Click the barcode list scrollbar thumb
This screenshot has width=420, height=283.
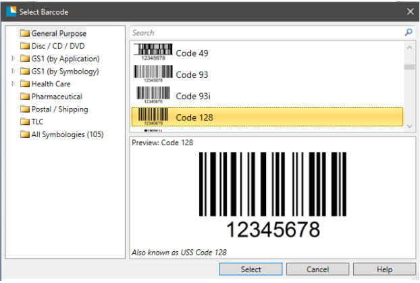[409, 67]
